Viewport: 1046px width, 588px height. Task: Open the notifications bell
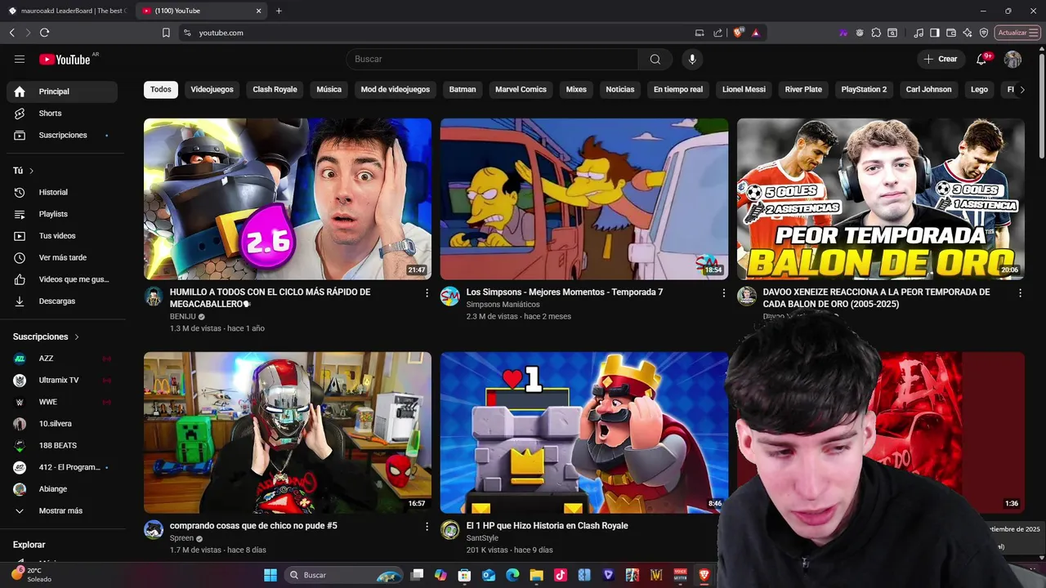tap(981, 59)
